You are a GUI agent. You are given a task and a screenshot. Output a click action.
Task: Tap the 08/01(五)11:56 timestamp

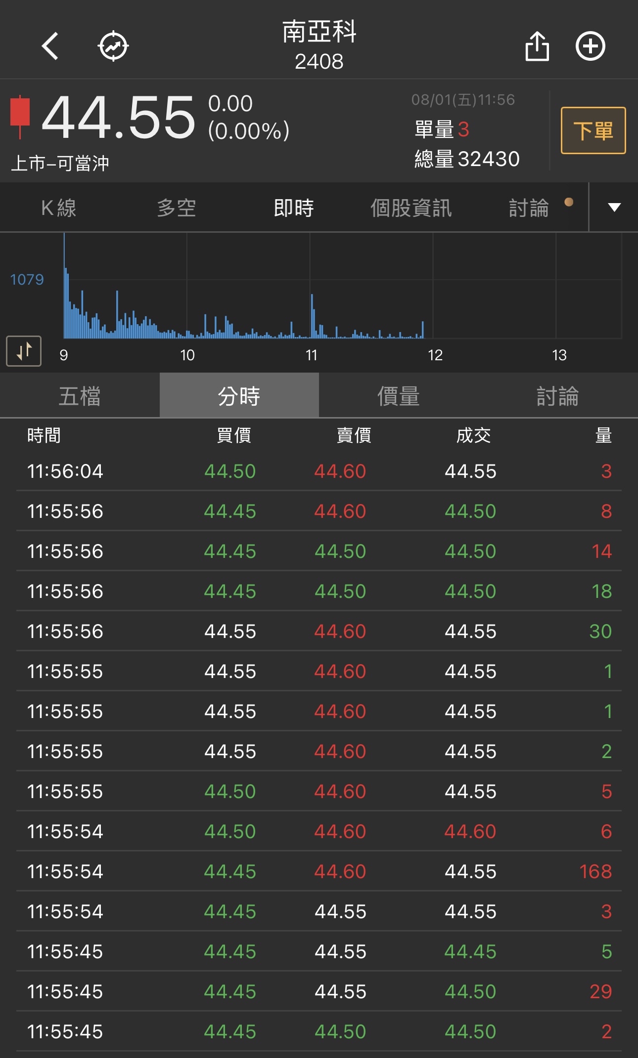click(463, 100)
